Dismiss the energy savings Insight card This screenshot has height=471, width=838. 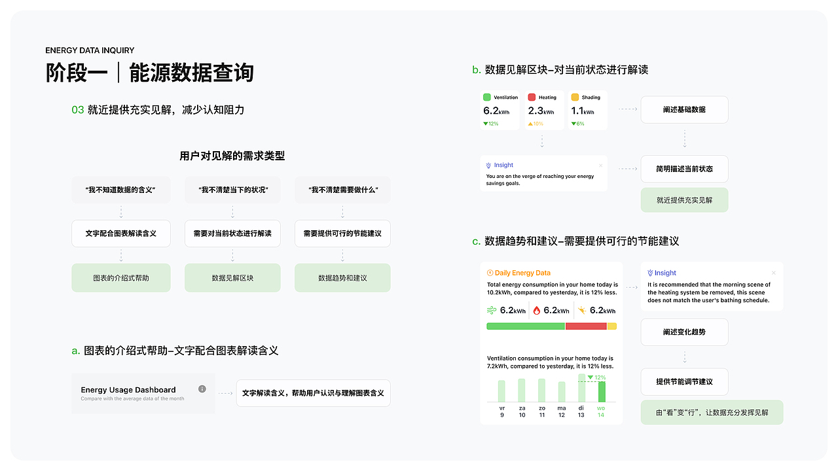pyautogui.click(x=600, y=166)
